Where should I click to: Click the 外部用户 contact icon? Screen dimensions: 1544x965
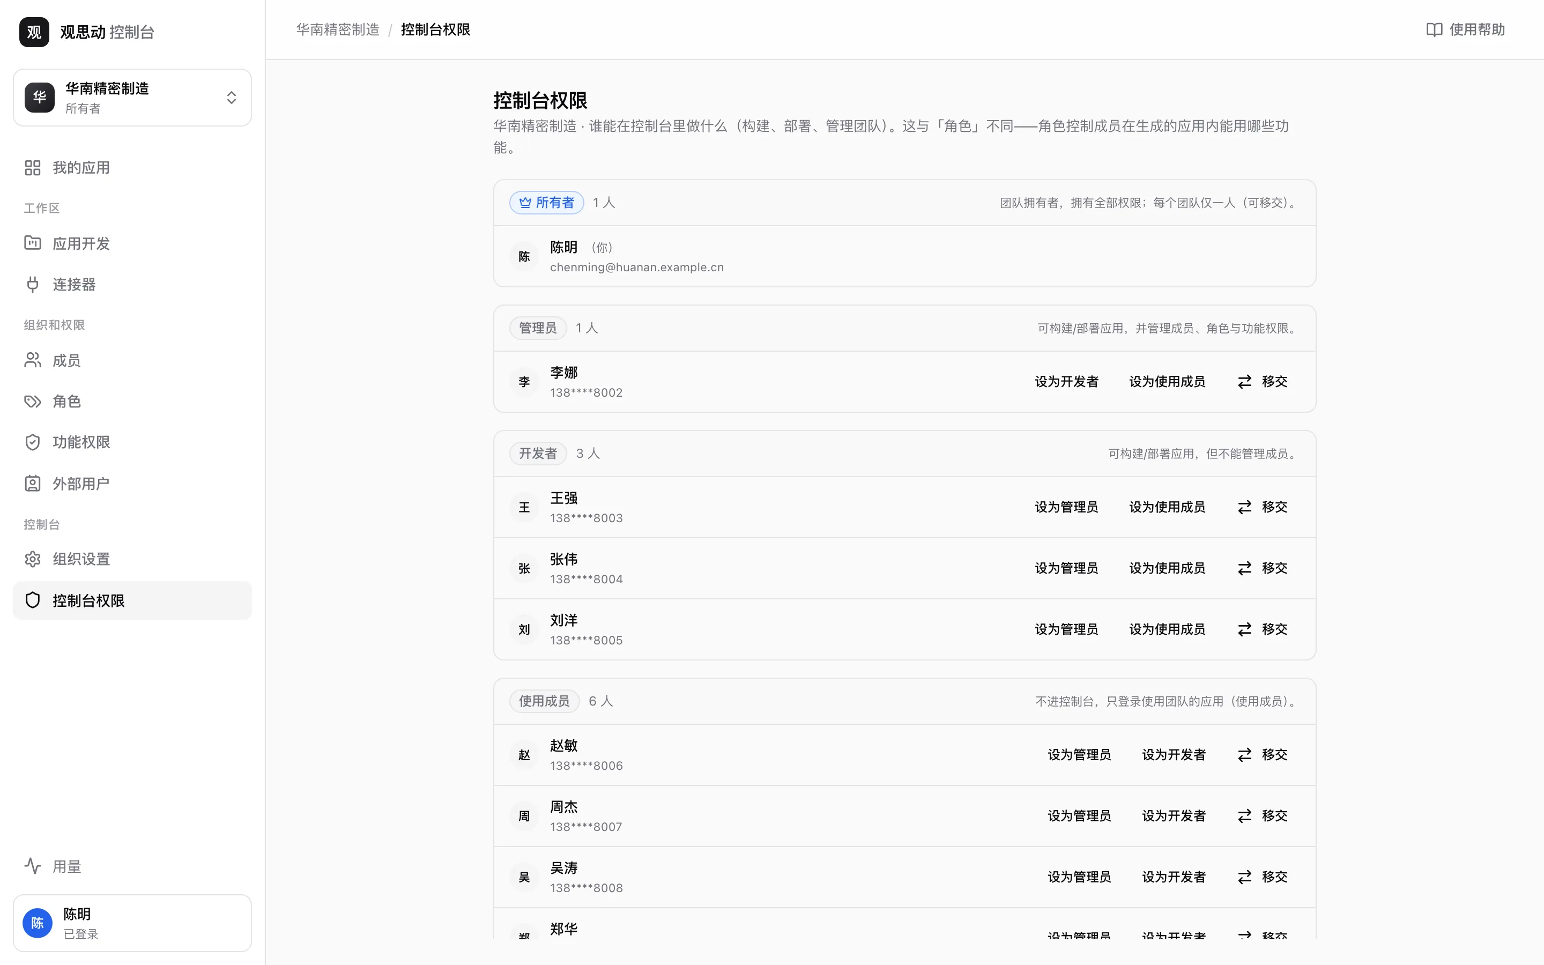tap(33, 484)
